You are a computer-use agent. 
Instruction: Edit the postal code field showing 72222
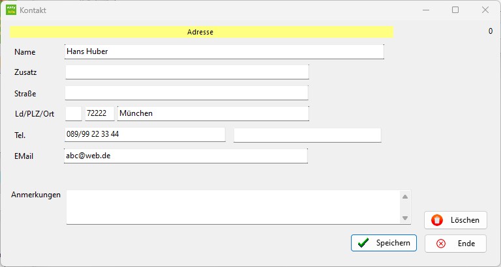pyautogui.click(x=100, y=113)
